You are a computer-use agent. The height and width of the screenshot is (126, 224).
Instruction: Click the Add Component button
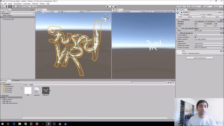coord(200,58)
